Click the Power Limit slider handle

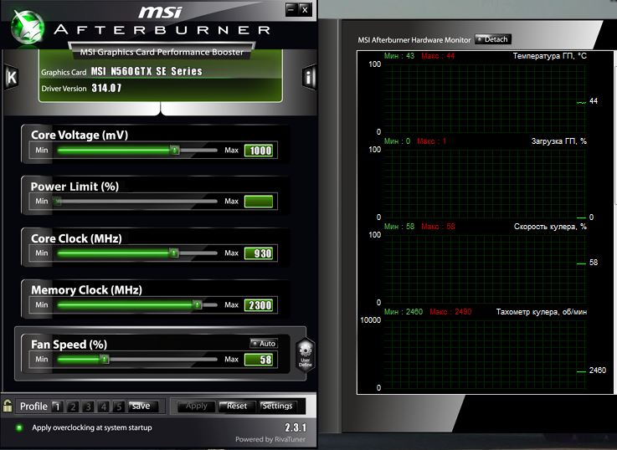58,202
